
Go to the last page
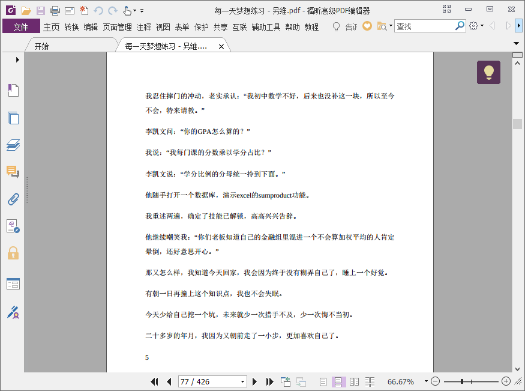coord(269,381)
